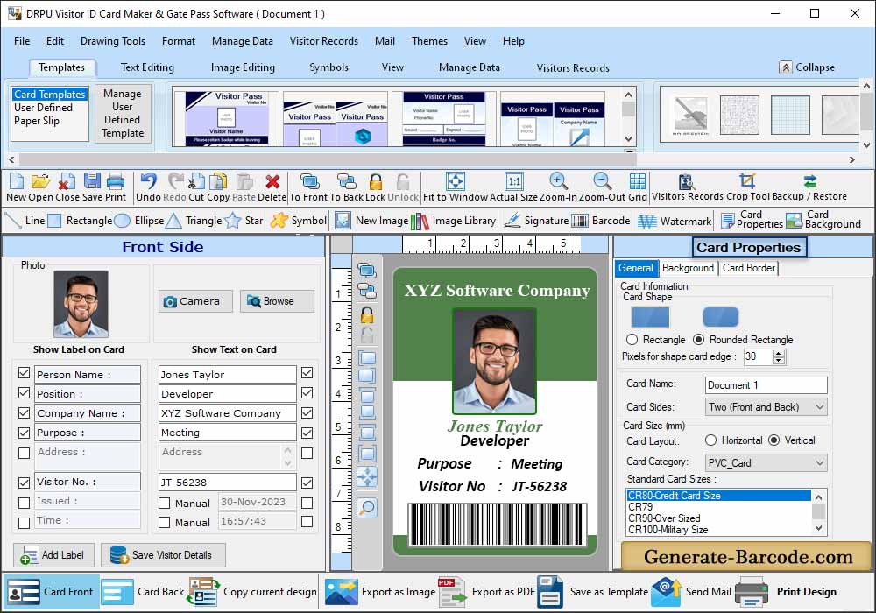
Task: Increase pixels for shape card edge
Action: pyautogui.click(x=779, y=353)
